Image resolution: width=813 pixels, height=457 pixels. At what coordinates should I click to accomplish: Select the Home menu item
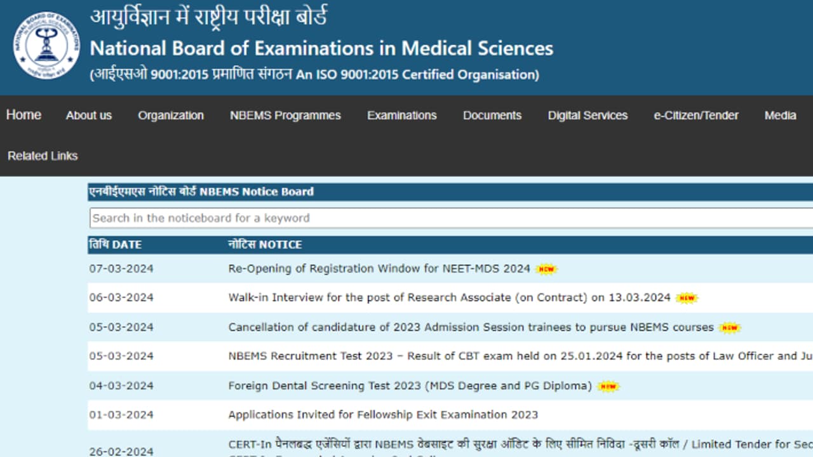tap(24, 115)
